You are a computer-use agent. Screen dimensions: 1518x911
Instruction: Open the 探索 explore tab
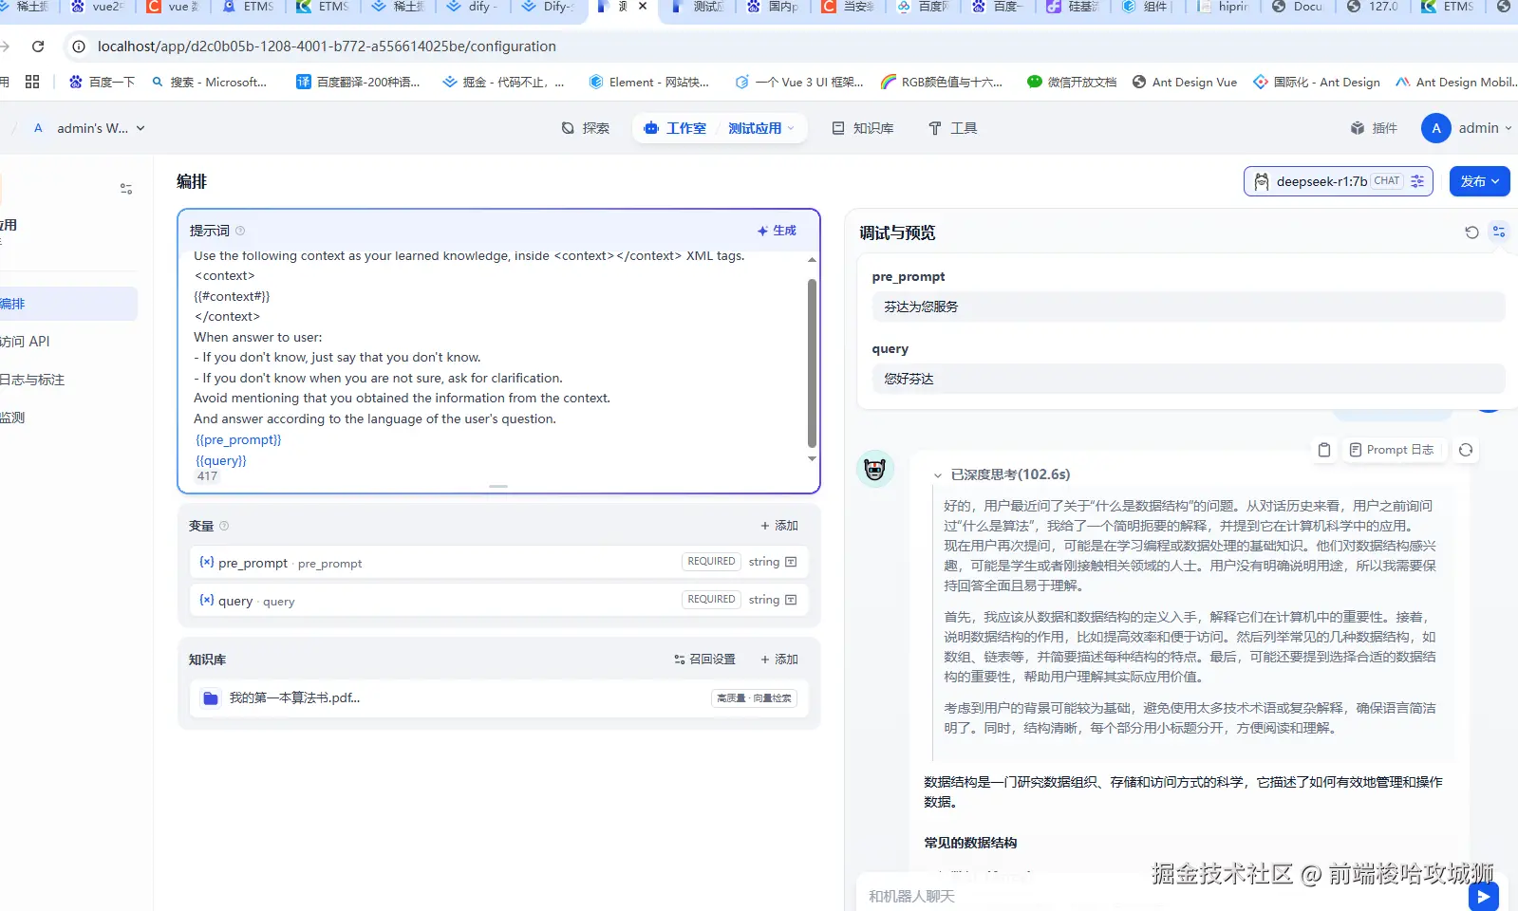point(586,128)
